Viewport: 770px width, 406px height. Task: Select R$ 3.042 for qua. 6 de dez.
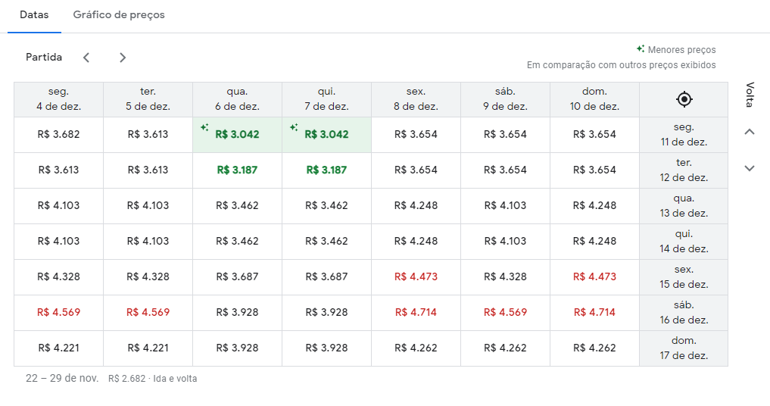(237, 135)
